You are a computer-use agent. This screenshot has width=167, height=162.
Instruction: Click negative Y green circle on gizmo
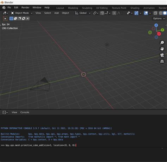150,32
